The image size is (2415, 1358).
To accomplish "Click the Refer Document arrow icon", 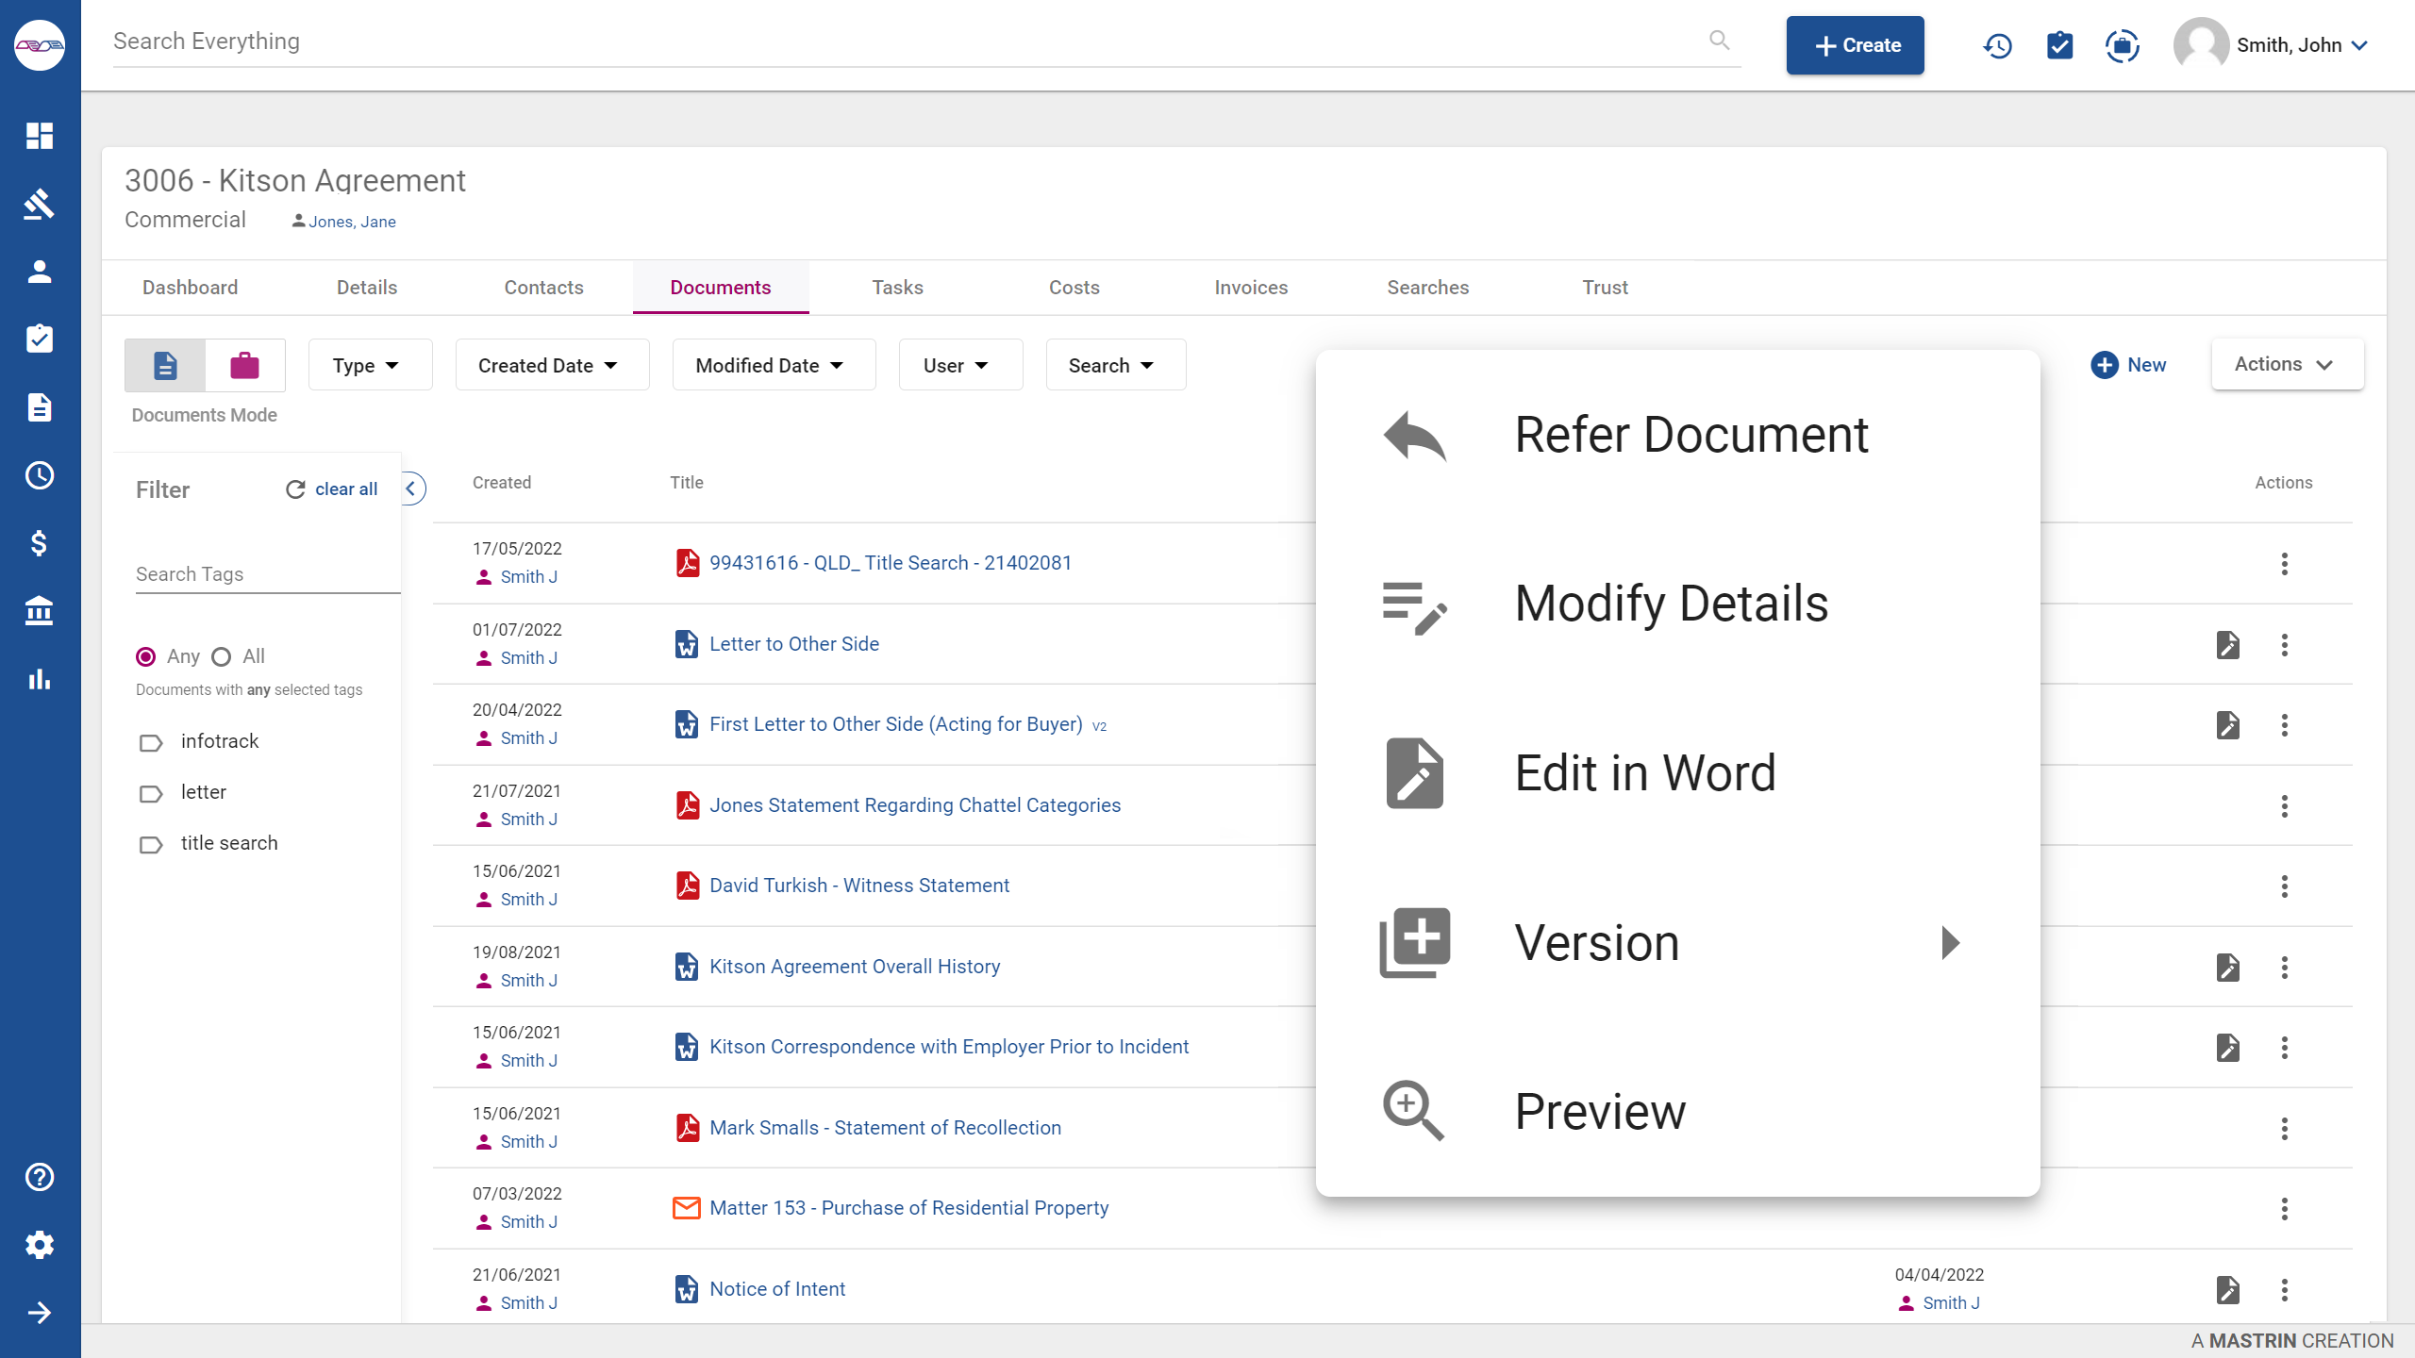I will coord(1415,433).
